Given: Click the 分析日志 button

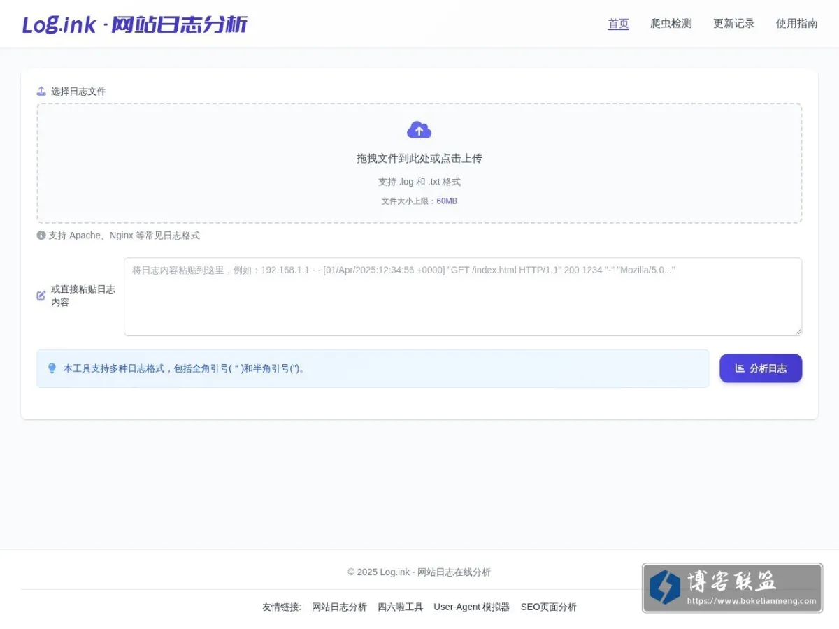Looking at the screenshot, I should [x=761, y=368].
